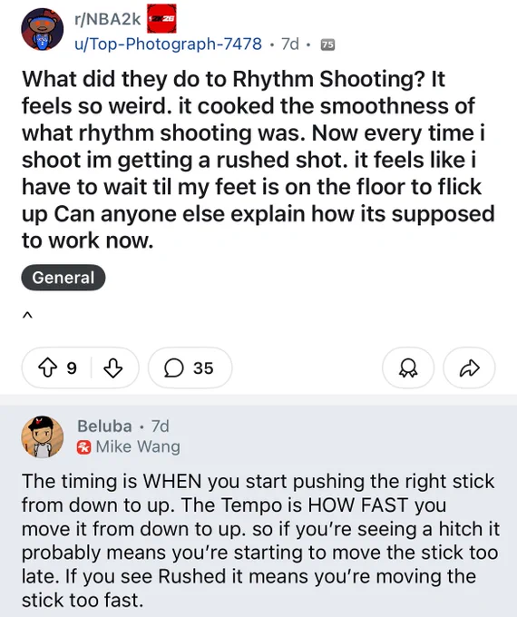Downvote the Rhythm Shooting post
Viewport: 517px width, 617px height.
point(112,367)
